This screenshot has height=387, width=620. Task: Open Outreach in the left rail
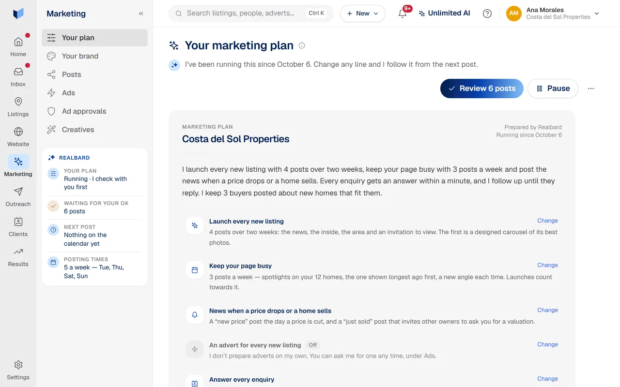[18, 196]
